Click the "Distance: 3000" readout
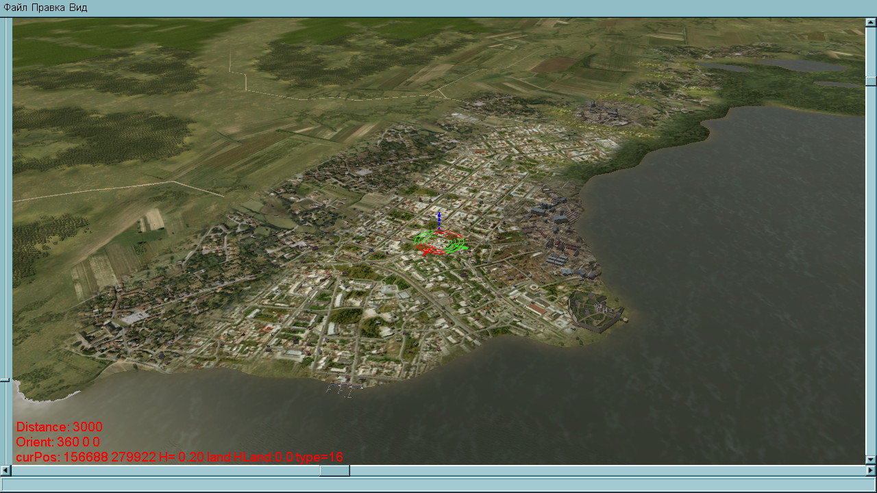The width and height of the screenshot is (877, 493). click(x=60, y=427)
